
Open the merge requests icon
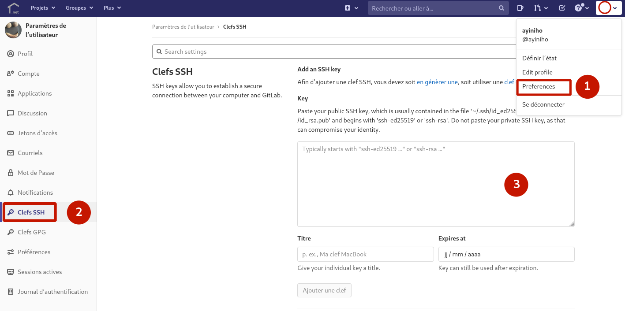(x=540, y=8)
